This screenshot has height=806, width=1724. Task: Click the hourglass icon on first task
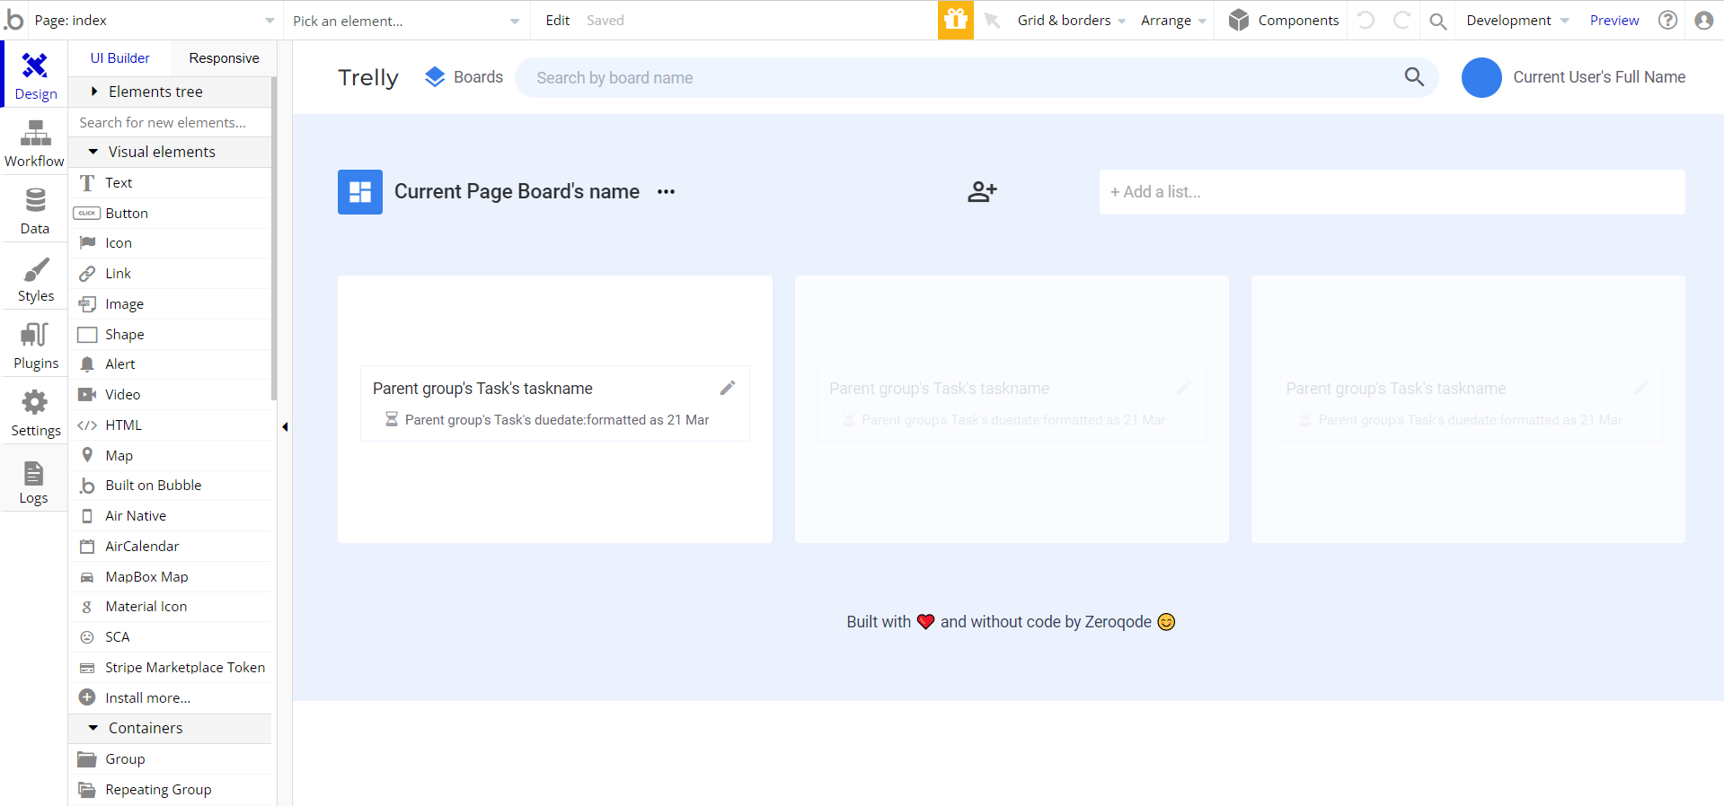pos(392,419)
